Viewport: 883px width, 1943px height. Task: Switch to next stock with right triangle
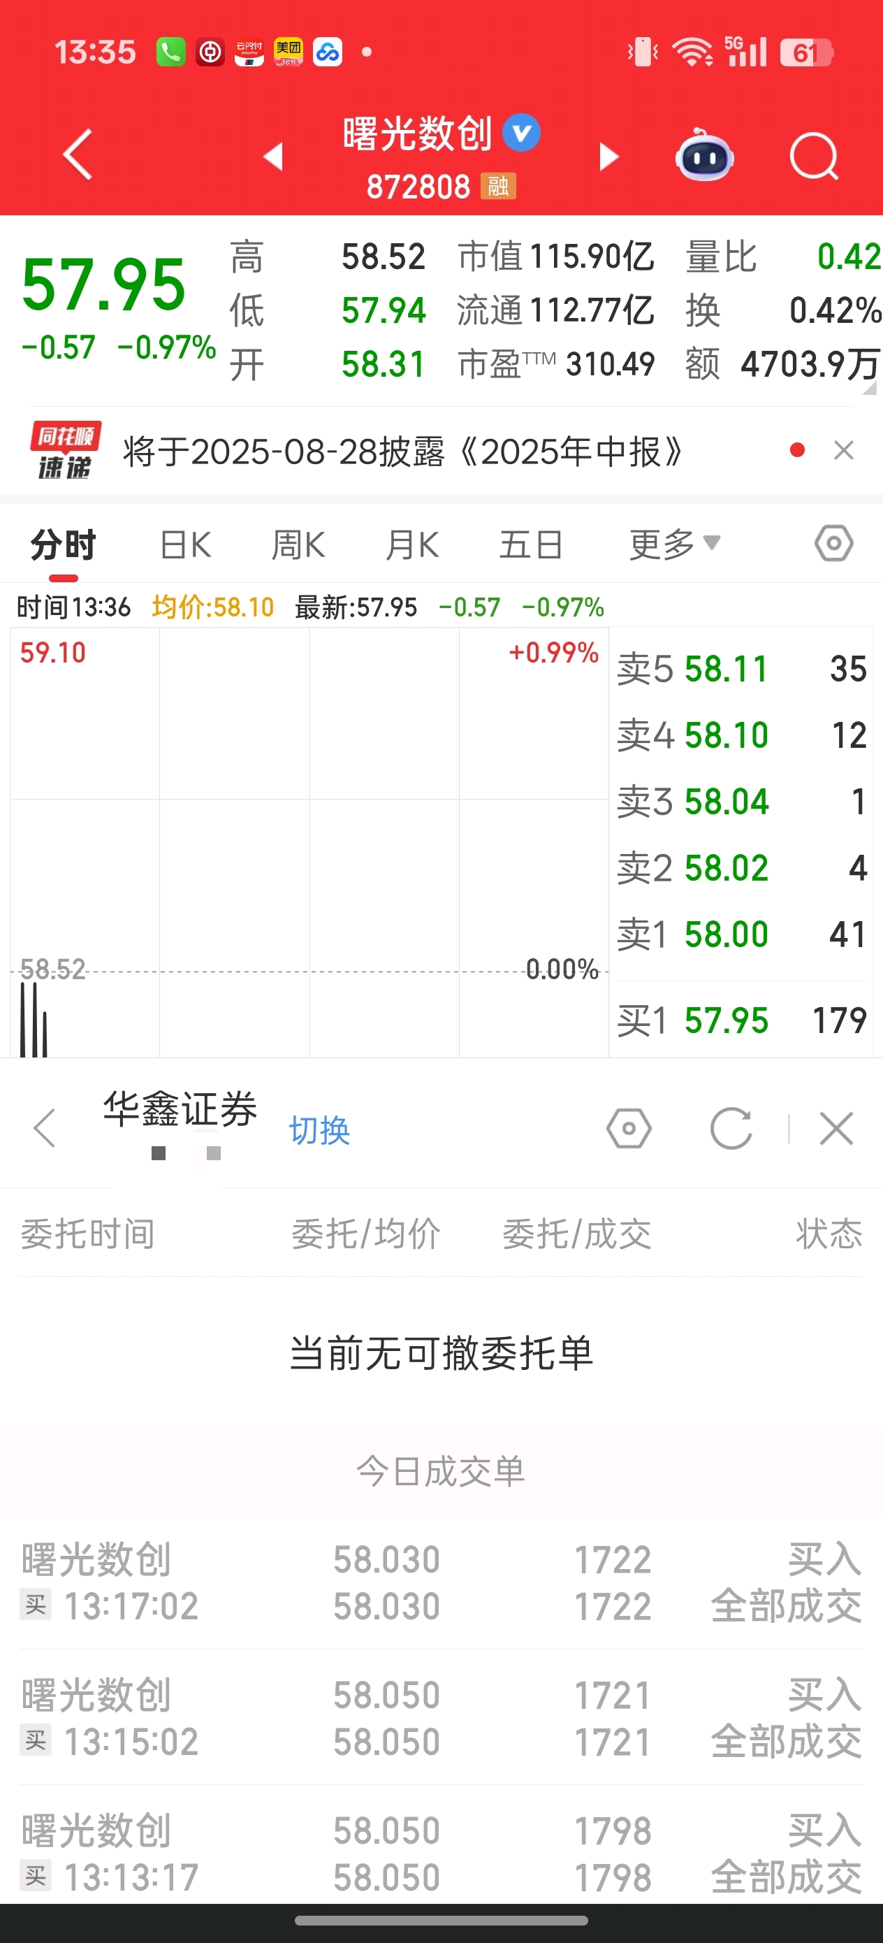pyautogui.click(x=608, y=156)
